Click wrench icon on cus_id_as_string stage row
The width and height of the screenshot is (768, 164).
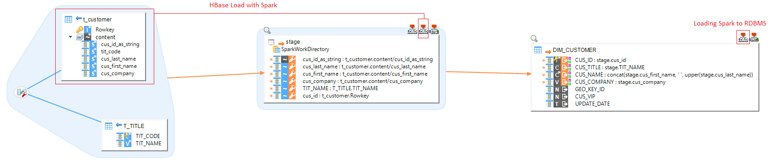(292, 59)
